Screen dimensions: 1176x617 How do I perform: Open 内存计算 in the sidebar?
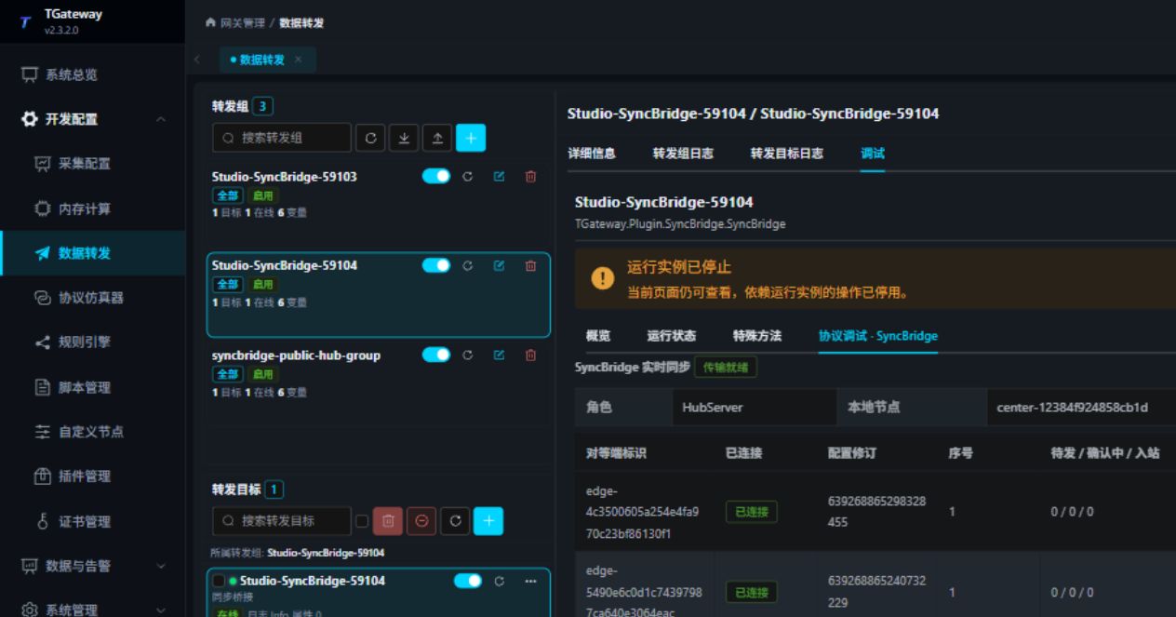coord(93,208)
